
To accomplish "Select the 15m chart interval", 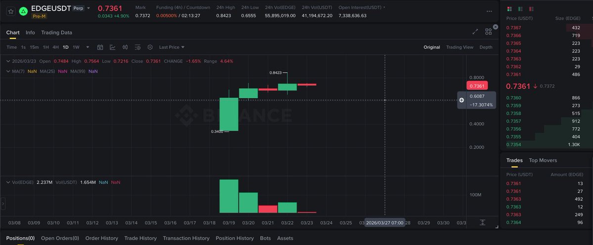I will pos(35,47).
